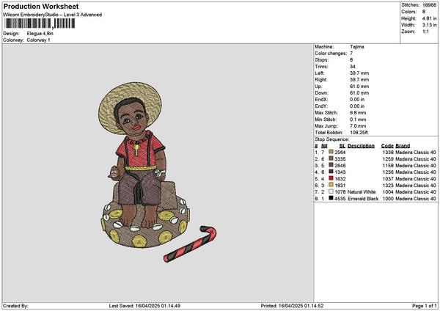Click the Down value 61.0 mm
The height and width of the screenshot is (311, 440).
tap(359, 93)
